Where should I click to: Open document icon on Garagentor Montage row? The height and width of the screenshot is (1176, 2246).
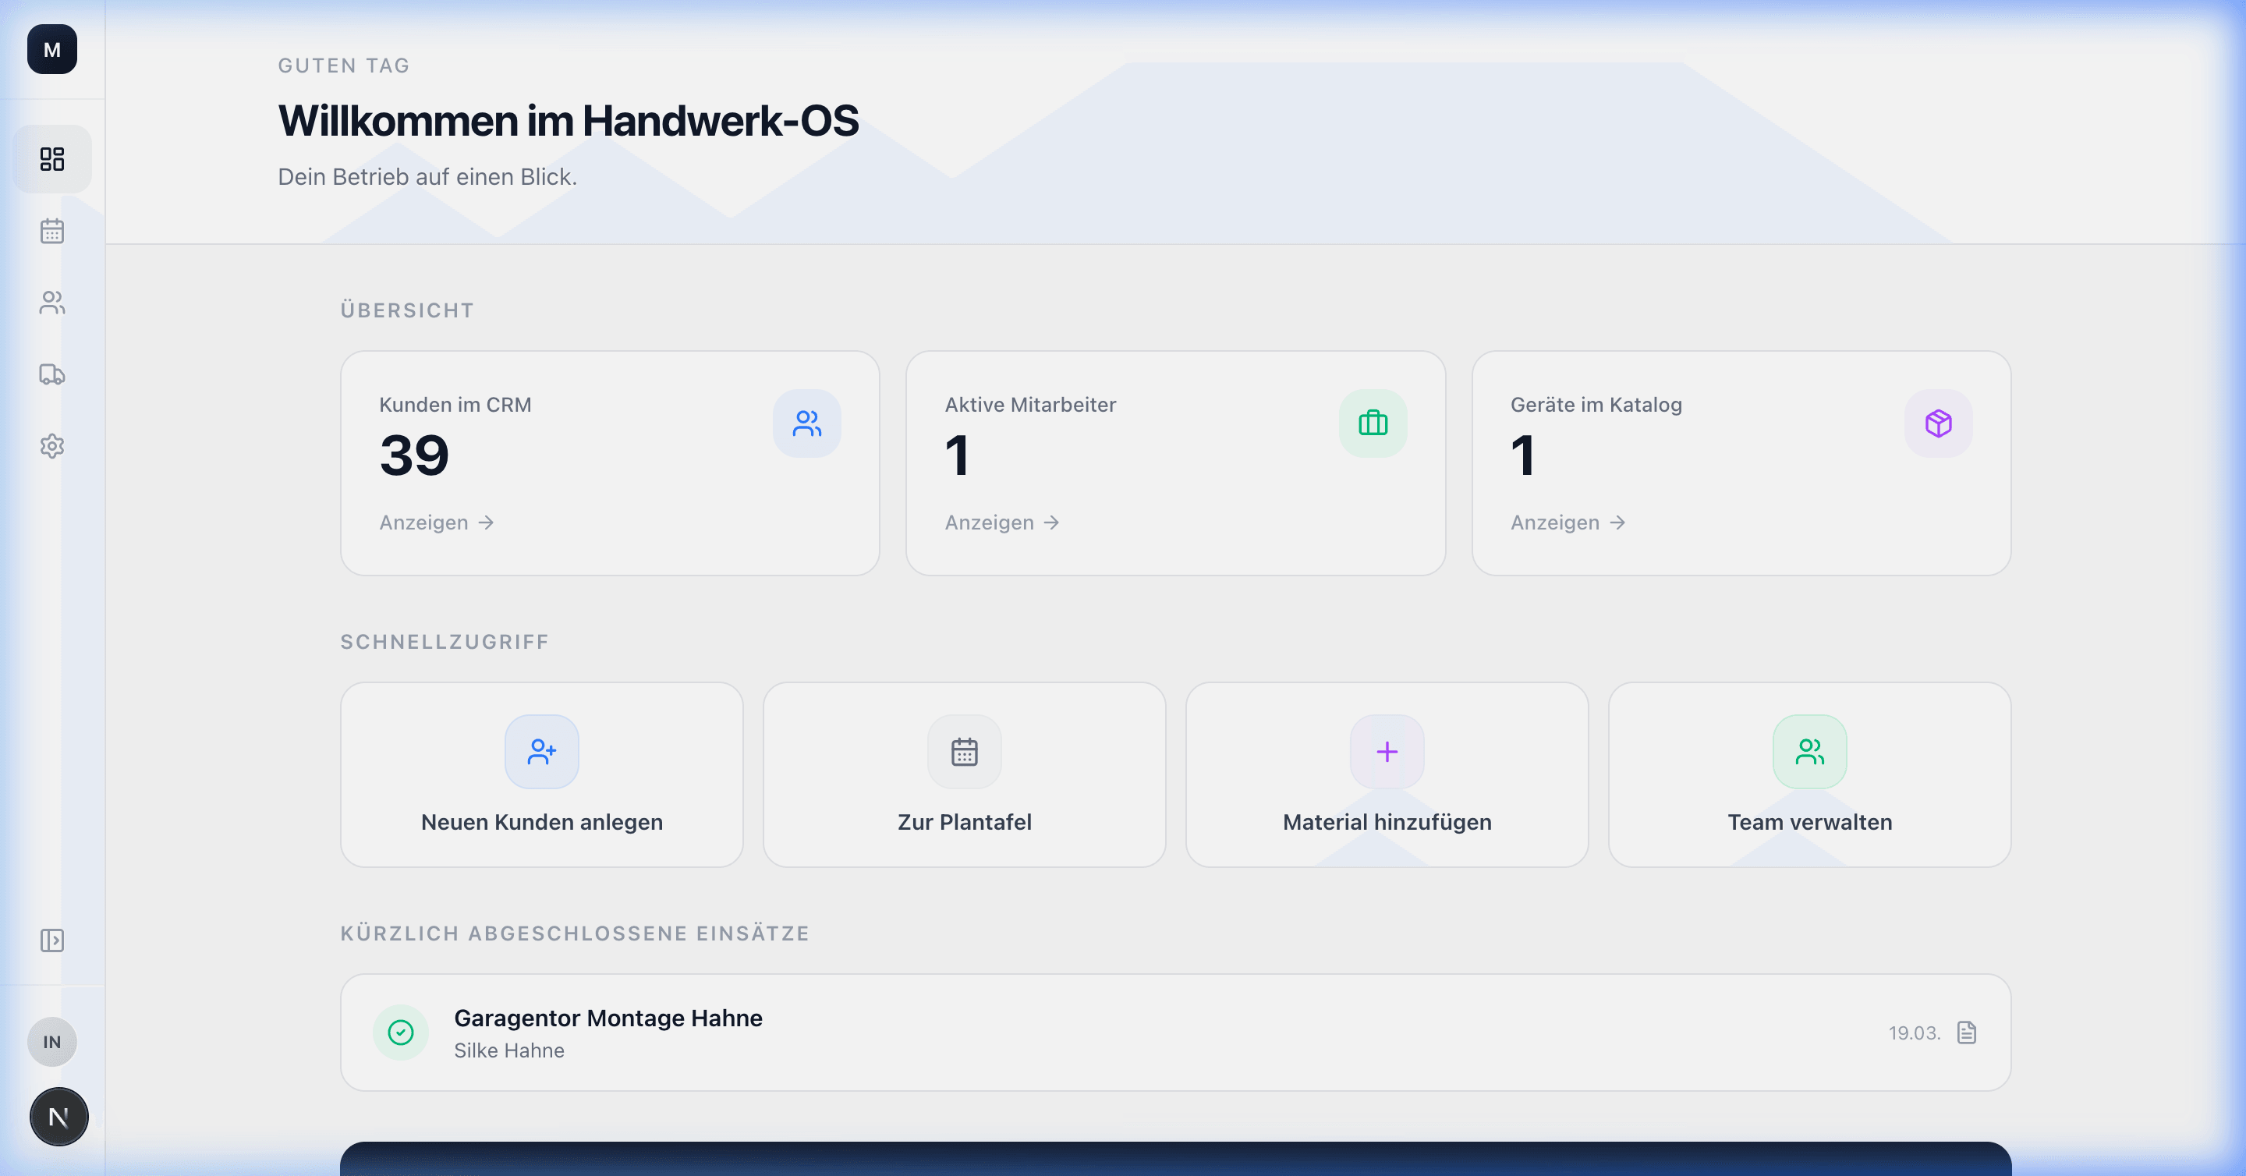(x=1966, y=1033)
